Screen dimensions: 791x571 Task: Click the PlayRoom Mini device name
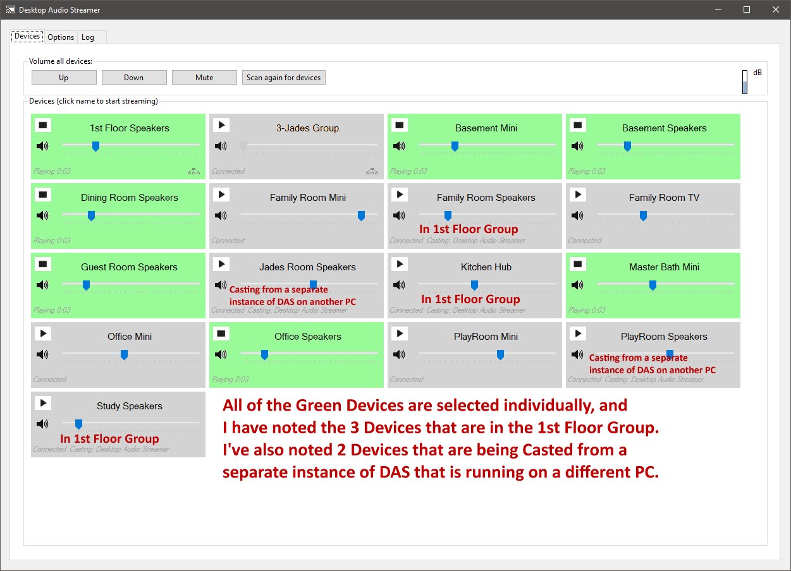[486, 337]
